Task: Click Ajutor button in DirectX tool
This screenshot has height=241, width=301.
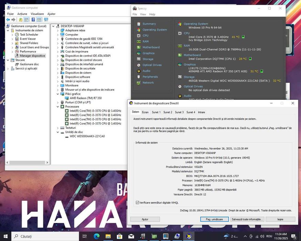Action: [x=145, y=219]
